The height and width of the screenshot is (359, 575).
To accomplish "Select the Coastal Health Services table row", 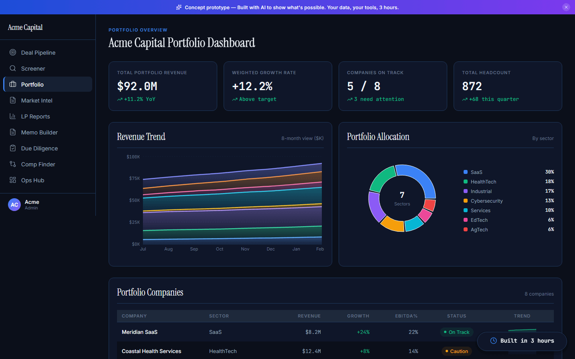I will tap(280, 351).
